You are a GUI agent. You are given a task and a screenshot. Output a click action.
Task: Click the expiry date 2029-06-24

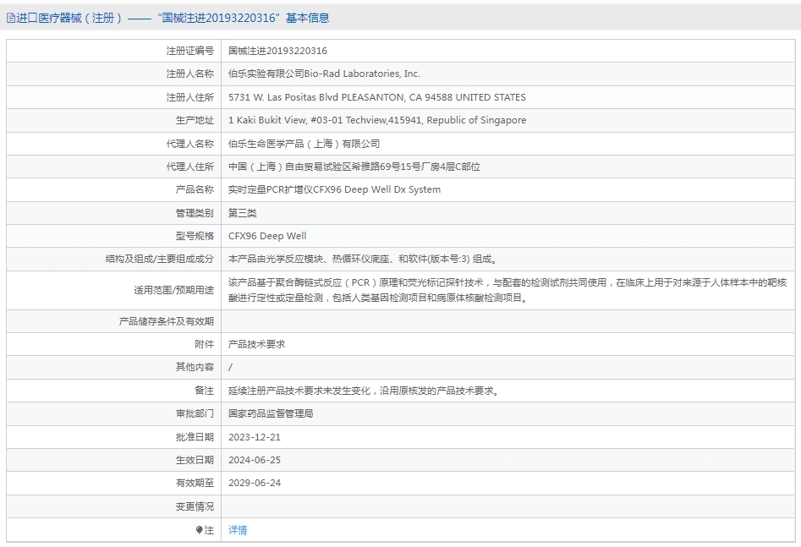[255, 483]
